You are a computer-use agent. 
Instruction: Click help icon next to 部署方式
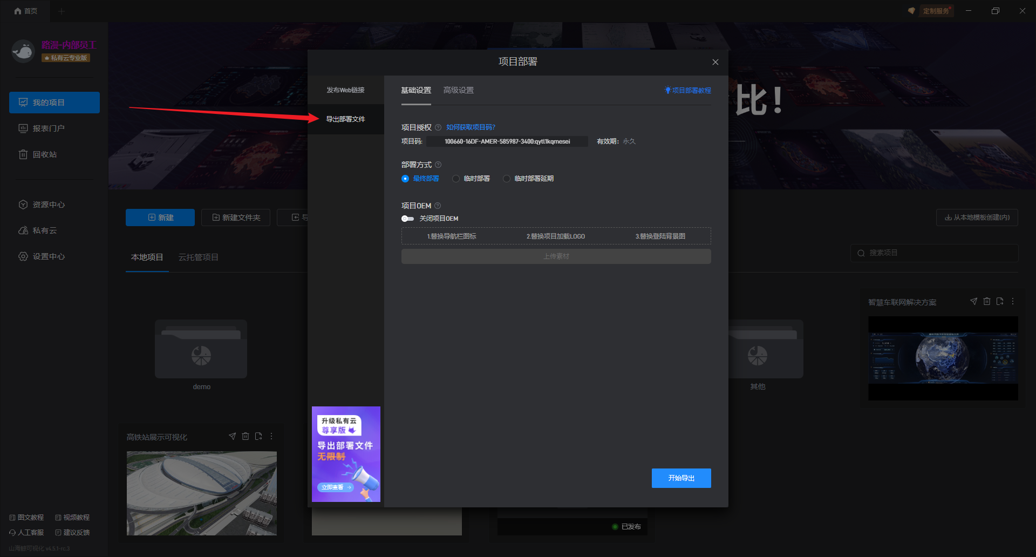438,165
